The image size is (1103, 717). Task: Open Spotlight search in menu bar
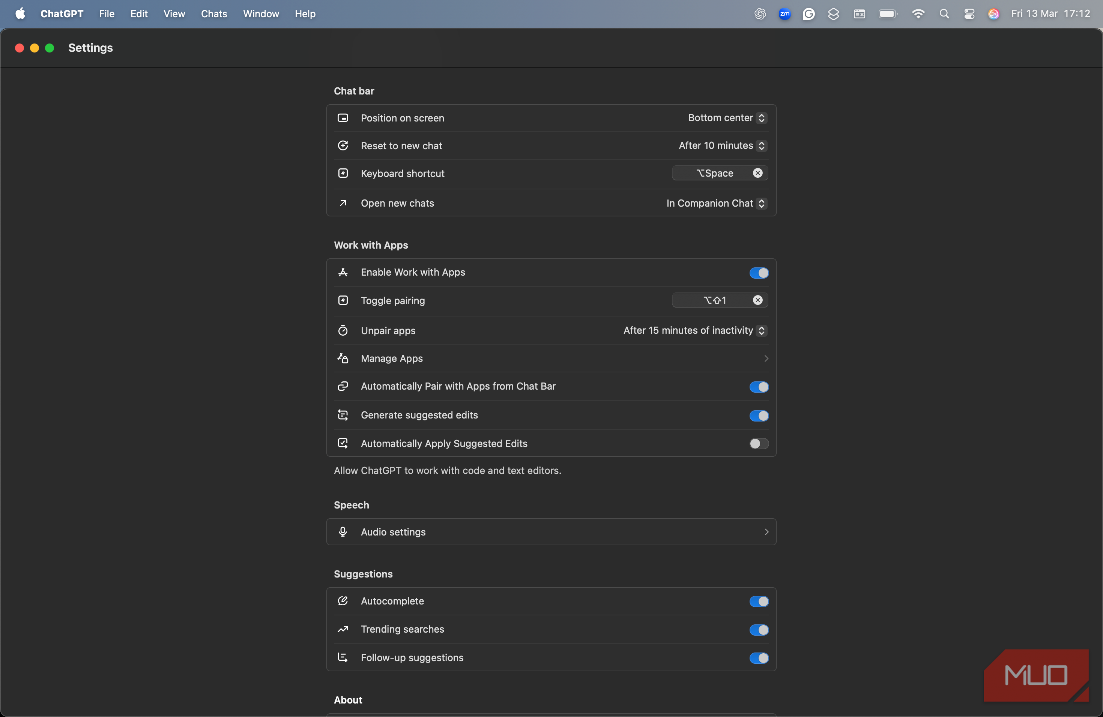[x=944, y=14]
